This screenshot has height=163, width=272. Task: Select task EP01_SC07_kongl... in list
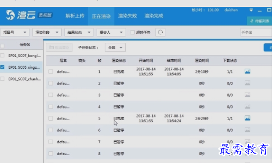pyautogui.click(x=24, y=56)
